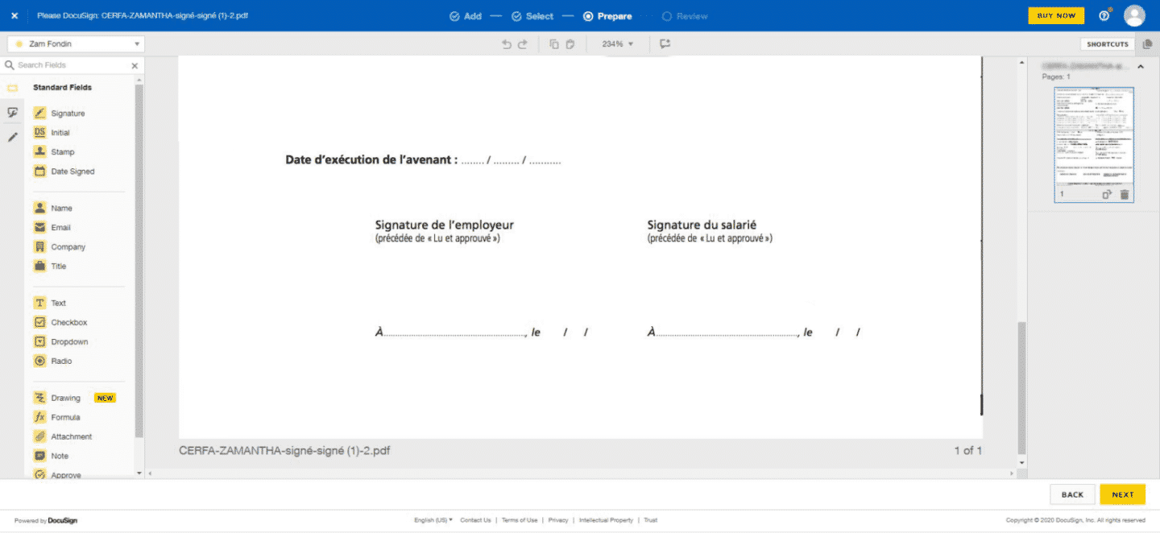Select the Formula field icon
Viewport: 1160px width, 533px height.
(39, 417)
